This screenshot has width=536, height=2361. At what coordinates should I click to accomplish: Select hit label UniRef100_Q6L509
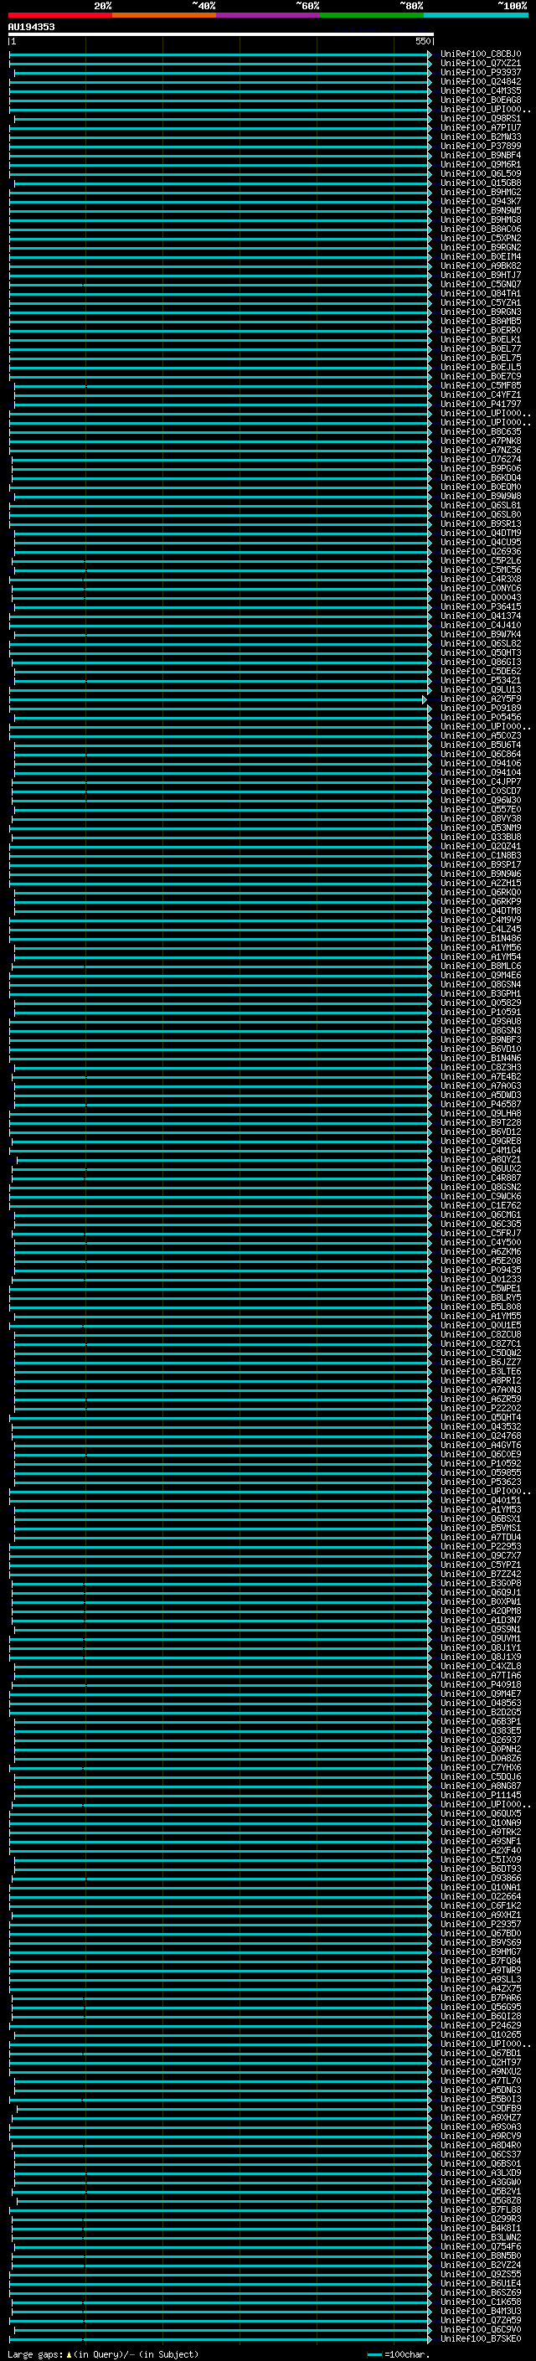(x=481, y=173)
